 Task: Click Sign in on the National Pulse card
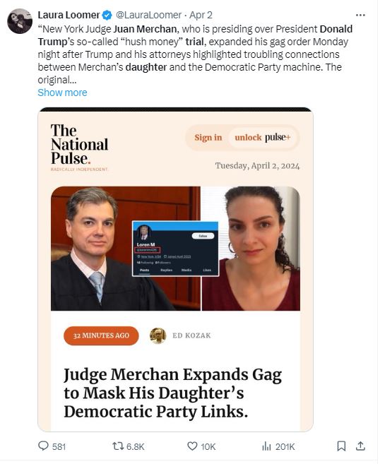tap(208, 138)
